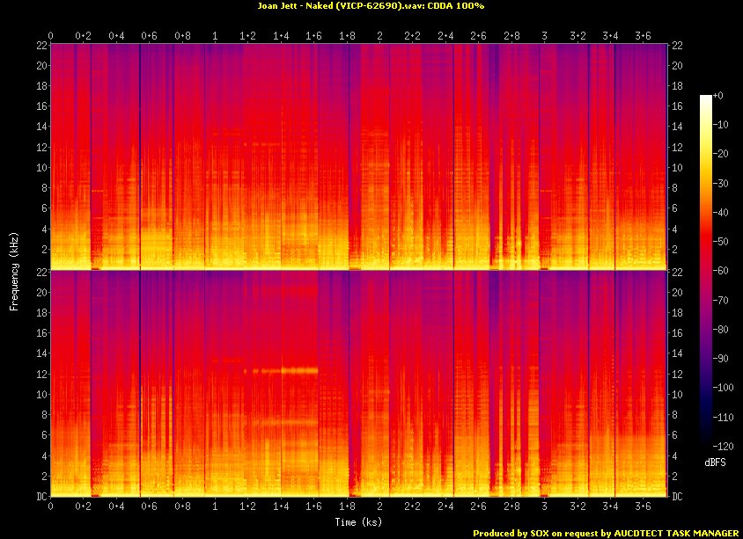Click the 3 tick on the top time axis

(x=545, y=36)
